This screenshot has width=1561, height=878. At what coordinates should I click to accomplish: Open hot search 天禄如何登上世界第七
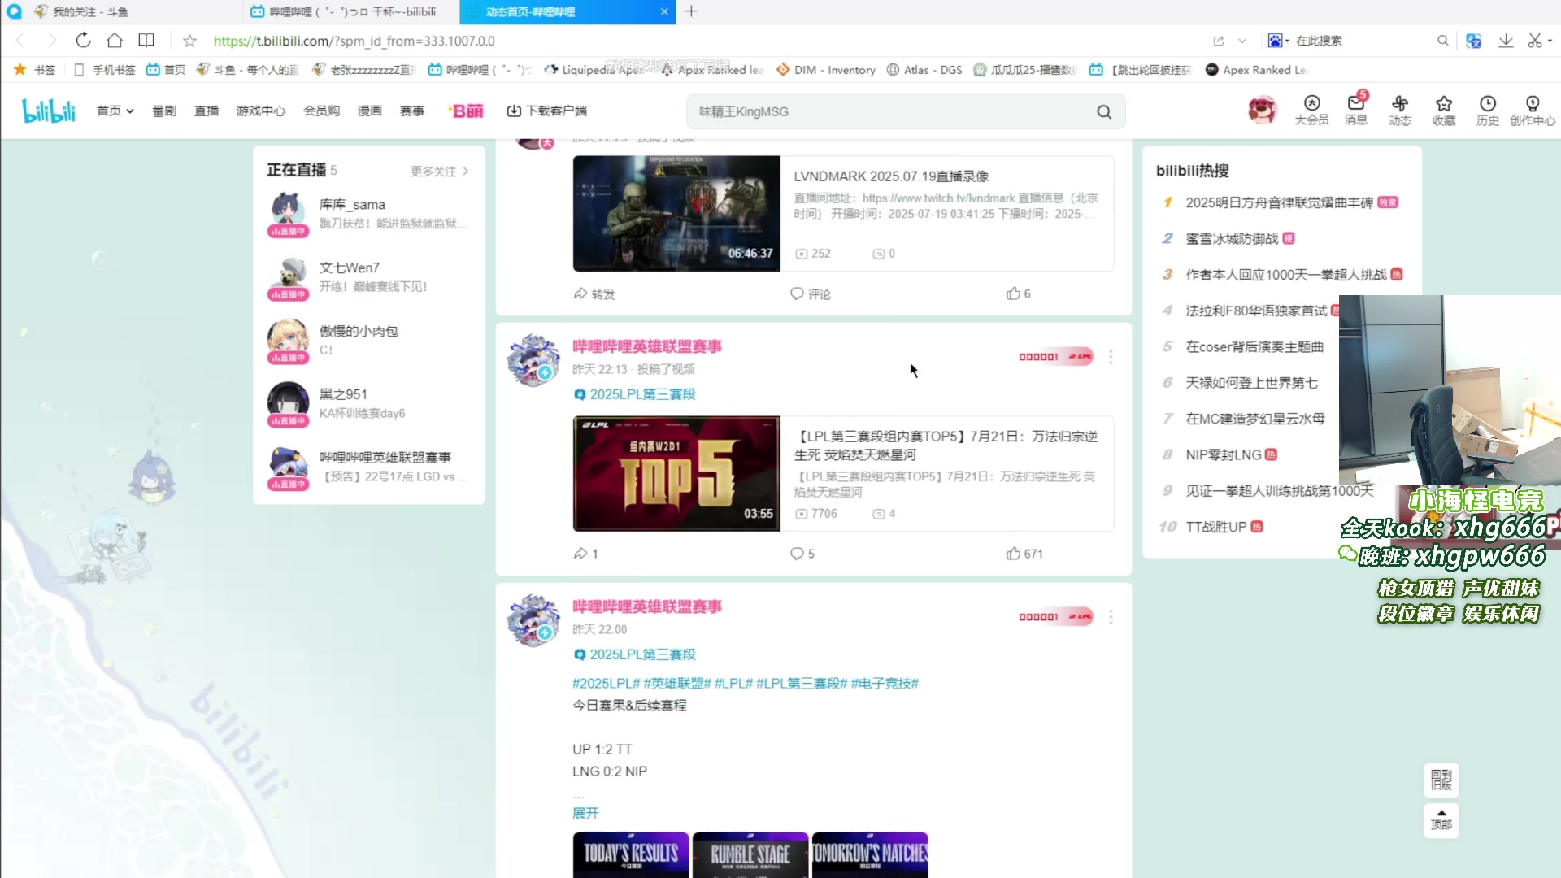pyautogui.click(x=1252, y=383)
